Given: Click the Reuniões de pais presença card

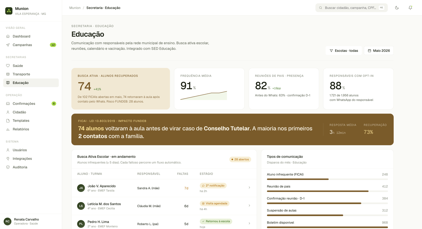Looking at the screenshot, I should click(284, 89).
